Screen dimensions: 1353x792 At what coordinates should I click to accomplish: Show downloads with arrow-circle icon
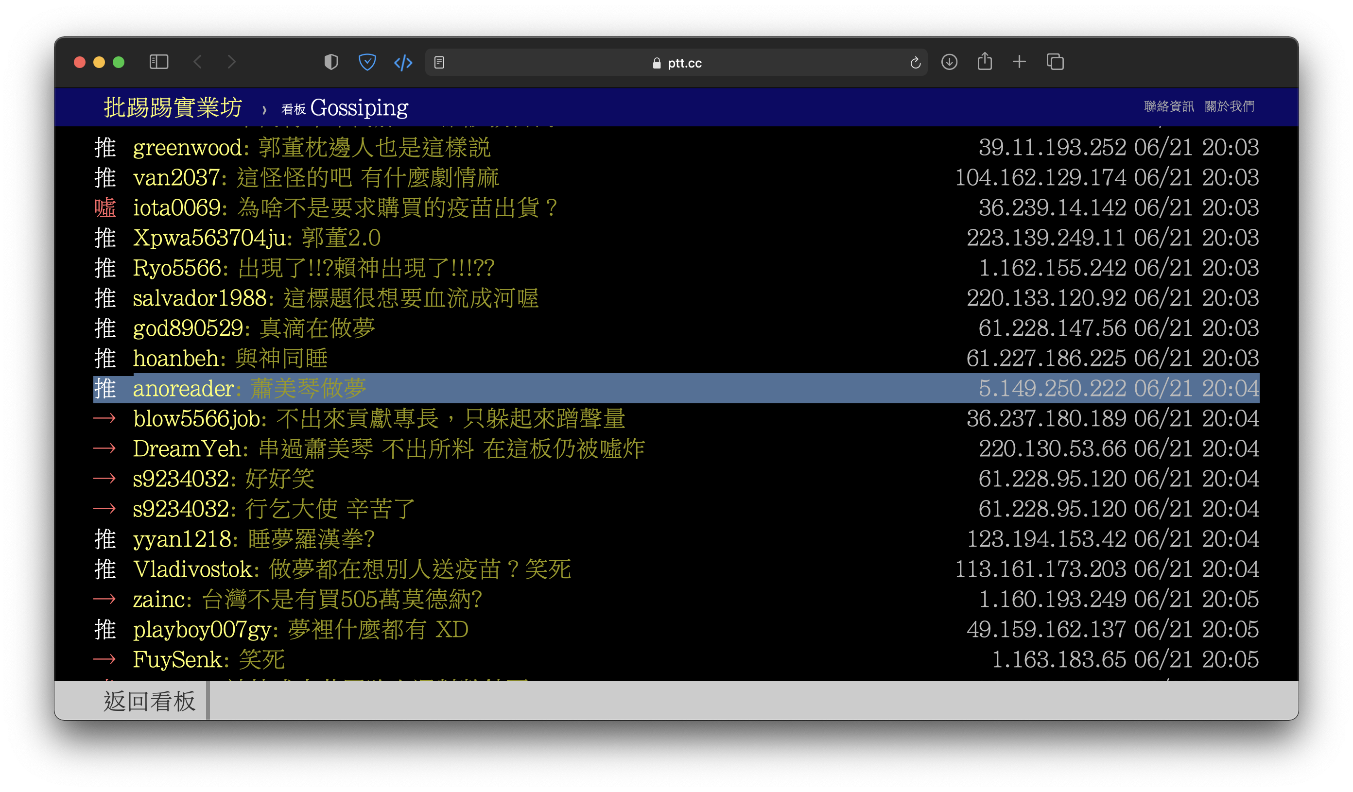(949, 62)
